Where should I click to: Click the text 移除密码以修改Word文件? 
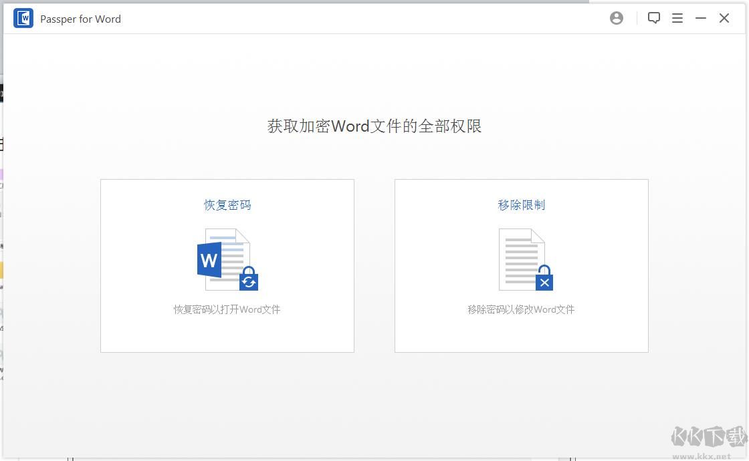522,309
